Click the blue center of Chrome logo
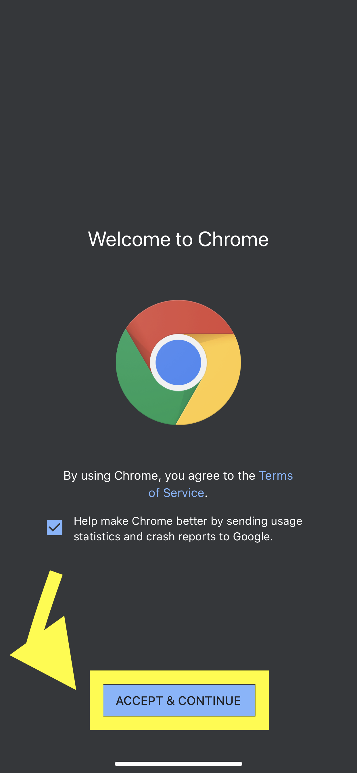 [178, 363]
